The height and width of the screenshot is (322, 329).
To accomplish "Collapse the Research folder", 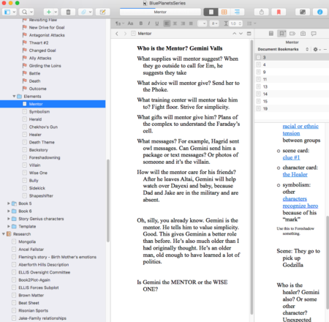I will click(4, 234).
